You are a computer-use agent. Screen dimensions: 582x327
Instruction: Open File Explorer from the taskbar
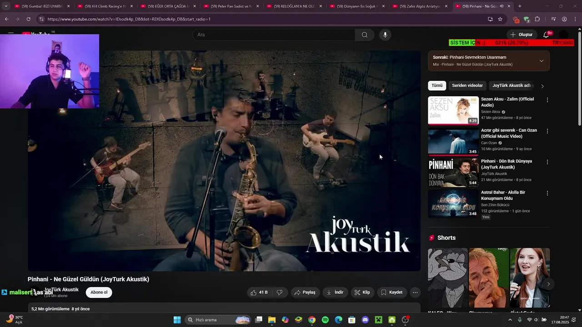(272, 320)
